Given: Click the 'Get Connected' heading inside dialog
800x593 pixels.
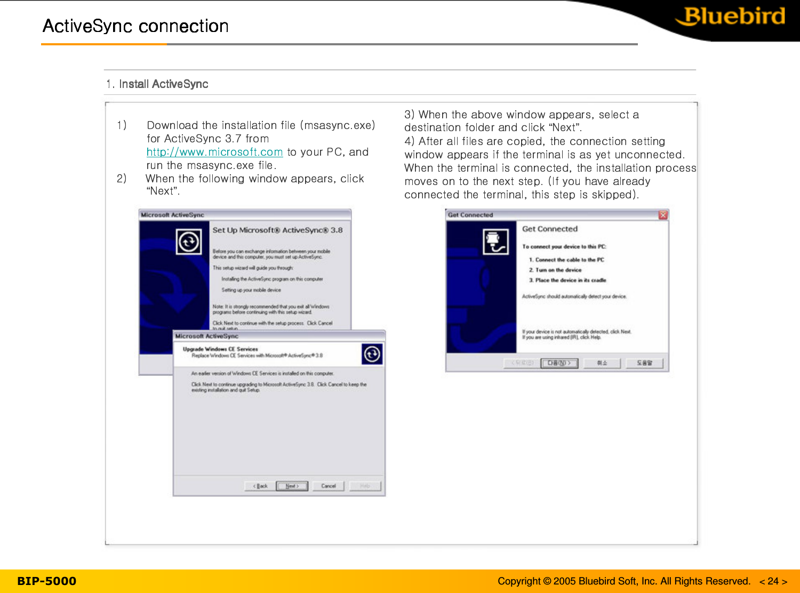Looking at the screenshot, I should (550, 229).
